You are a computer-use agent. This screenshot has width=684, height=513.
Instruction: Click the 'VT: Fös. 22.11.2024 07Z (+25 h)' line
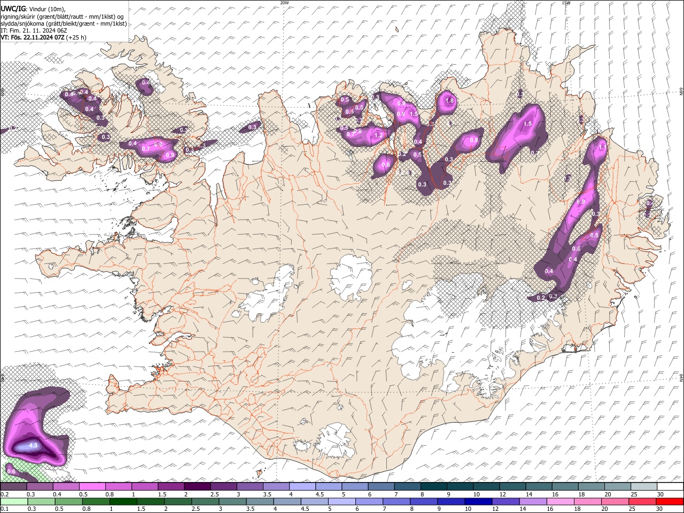tap(43, 37)
